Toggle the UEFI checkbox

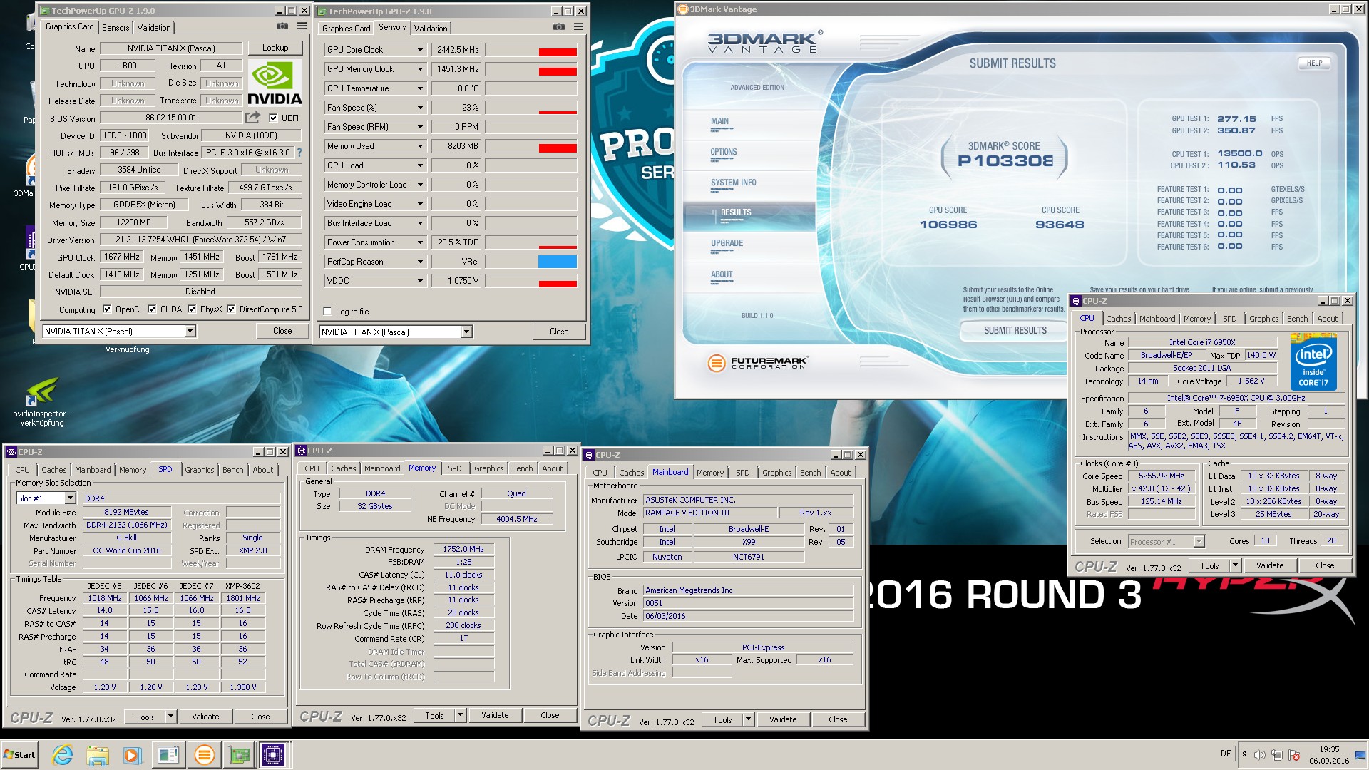click(x=273, y=118)
